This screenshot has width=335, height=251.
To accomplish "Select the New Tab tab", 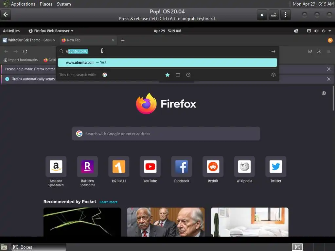I will tap(88, 40).
